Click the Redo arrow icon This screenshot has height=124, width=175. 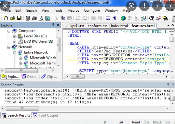point(85,18)
